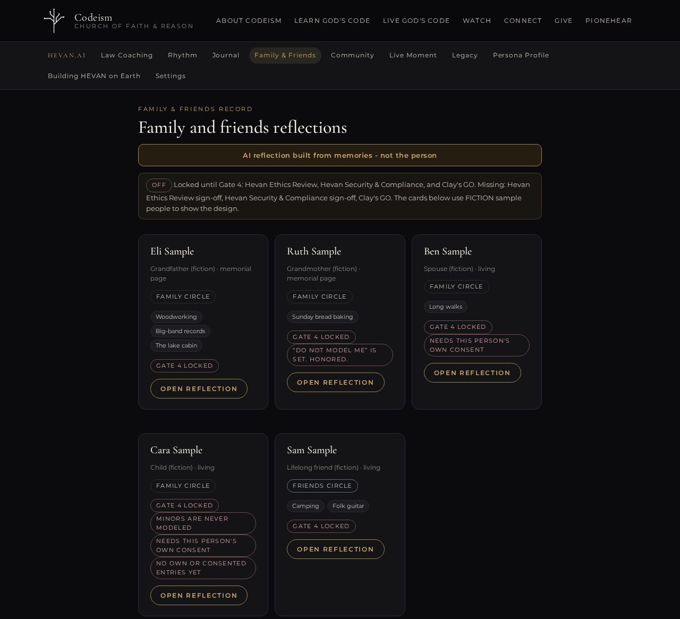Click the Codeism tree logo icon
The image size is (680, 619).
click(x=54, y=21)
